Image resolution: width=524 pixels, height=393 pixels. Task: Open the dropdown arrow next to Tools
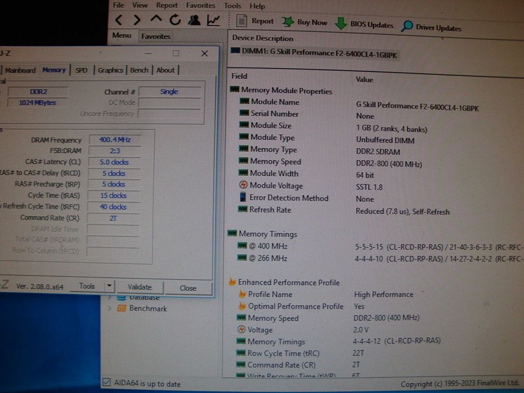110,286
